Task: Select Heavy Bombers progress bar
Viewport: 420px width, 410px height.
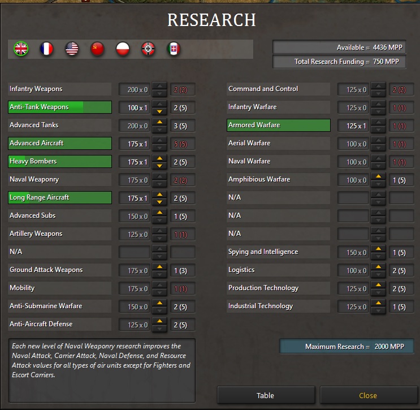Action: [59, 161]
